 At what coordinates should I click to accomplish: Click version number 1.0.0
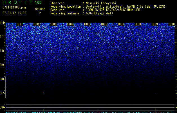38,3
